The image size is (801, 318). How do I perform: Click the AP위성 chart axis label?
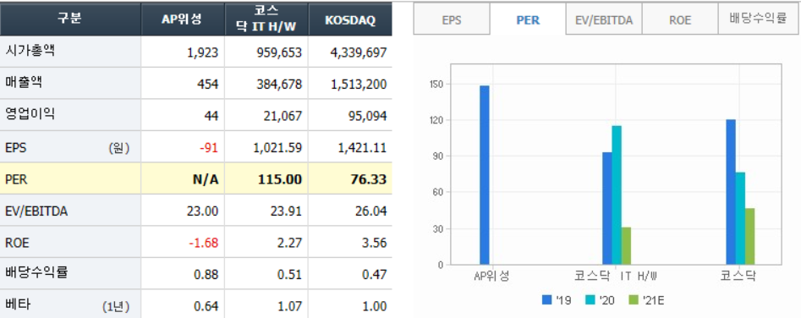[x=491, y=277]
